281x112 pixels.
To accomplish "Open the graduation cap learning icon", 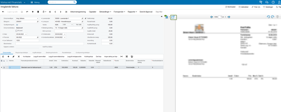I will coord(261,2).
